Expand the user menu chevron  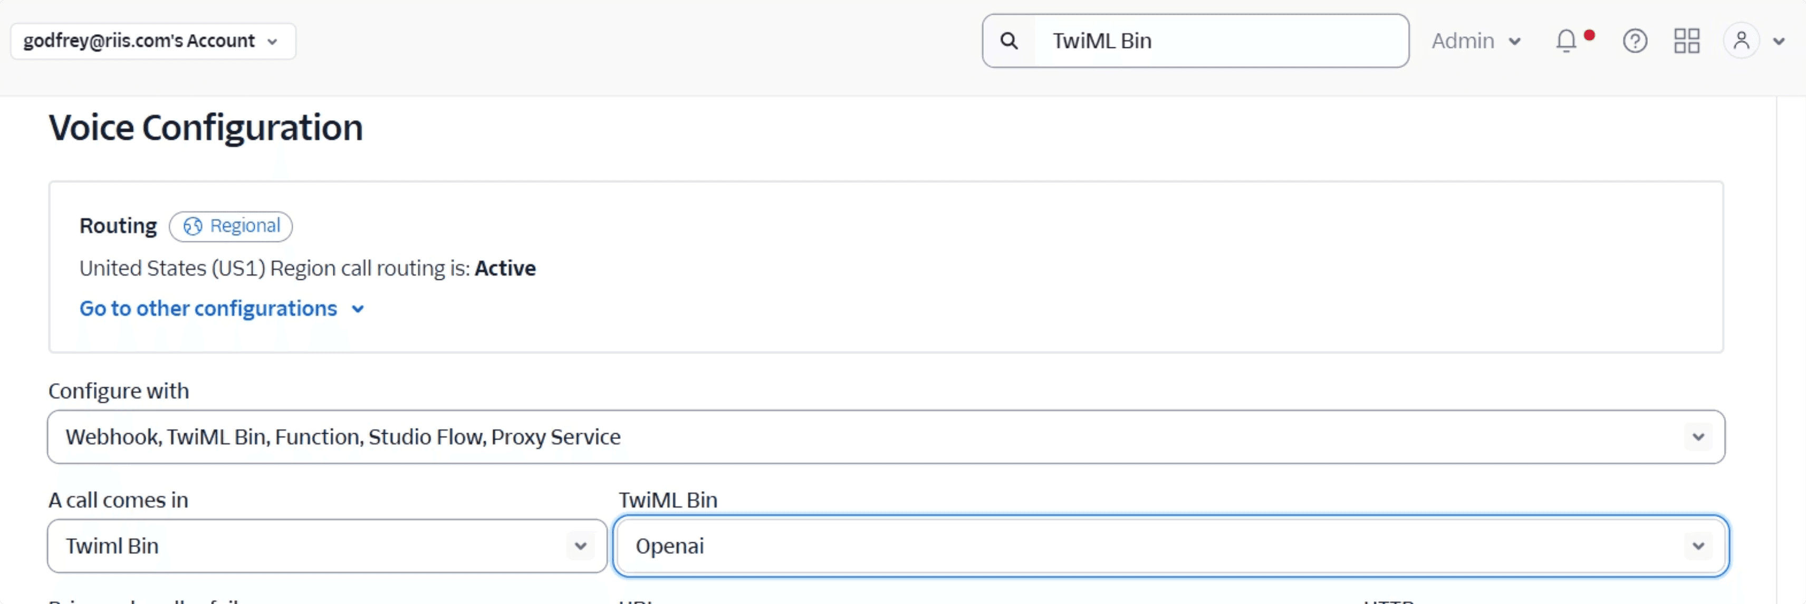pyautogui.click(x=1779, y=41)
